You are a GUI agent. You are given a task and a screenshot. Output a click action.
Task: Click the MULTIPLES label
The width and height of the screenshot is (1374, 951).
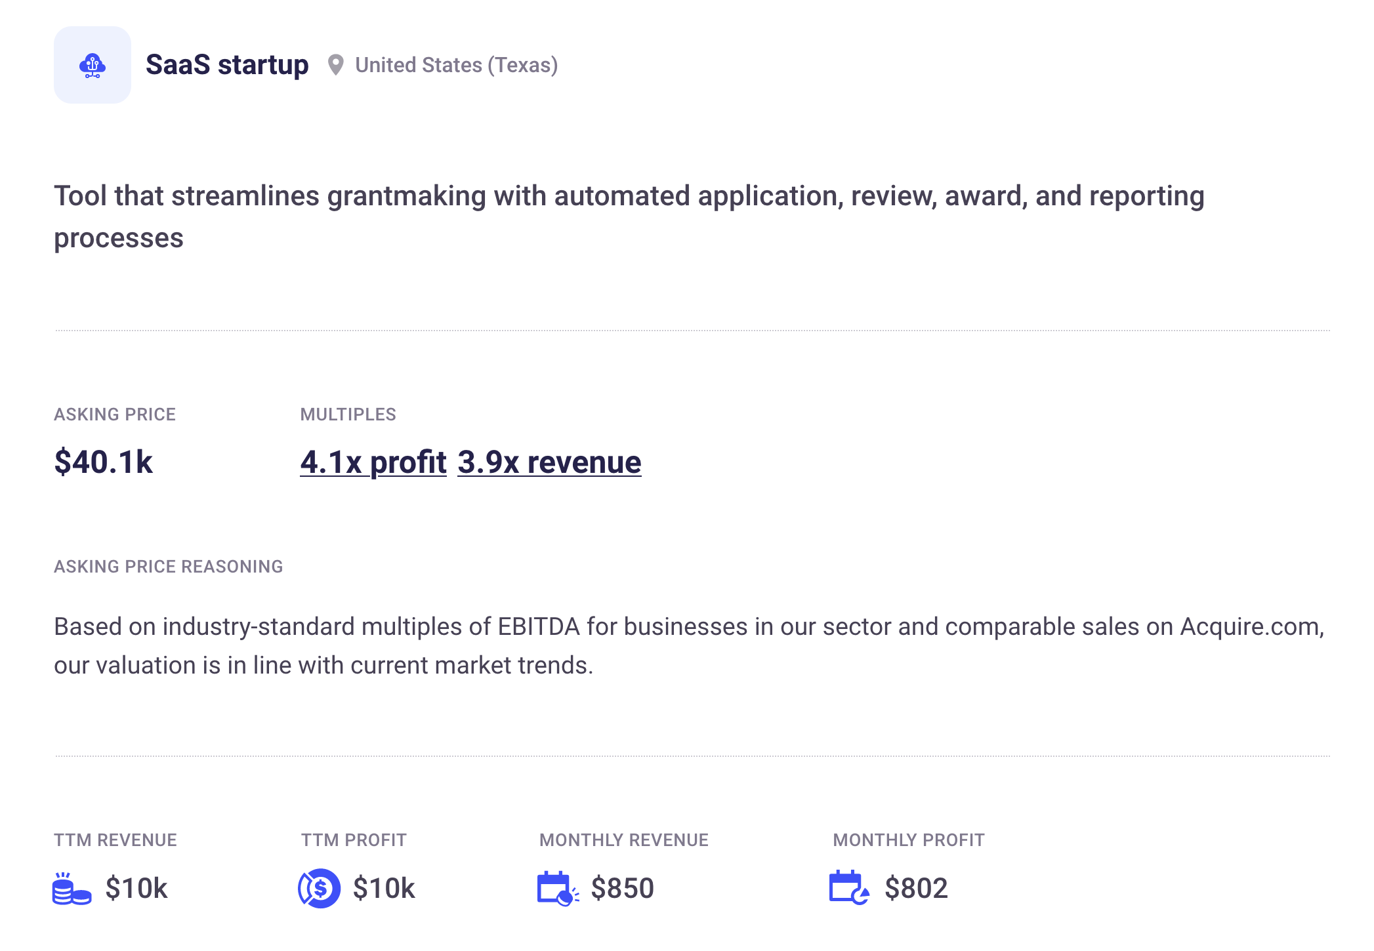coord(348,415)
